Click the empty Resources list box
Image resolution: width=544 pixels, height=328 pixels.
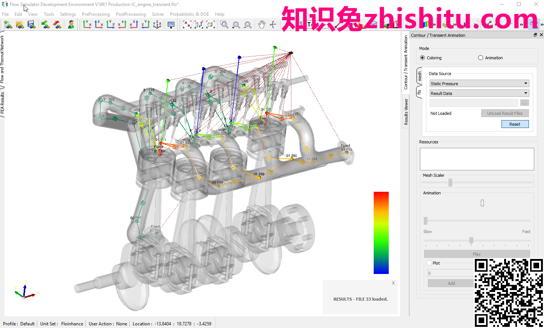pos(477,159)
